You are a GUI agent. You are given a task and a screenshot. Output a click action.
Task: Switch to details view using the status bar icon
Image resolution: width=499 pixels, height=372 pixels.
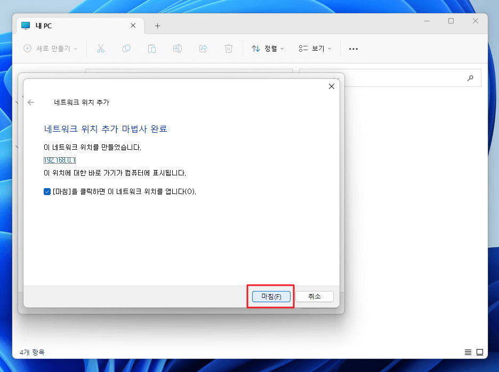click(468, 352)
